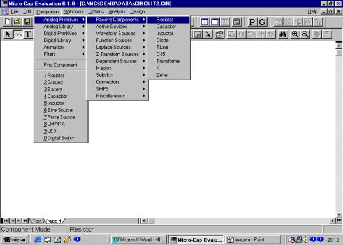Click the properties box icon
The width and height of the screenshot is (343, 245).
click(219, 34)
